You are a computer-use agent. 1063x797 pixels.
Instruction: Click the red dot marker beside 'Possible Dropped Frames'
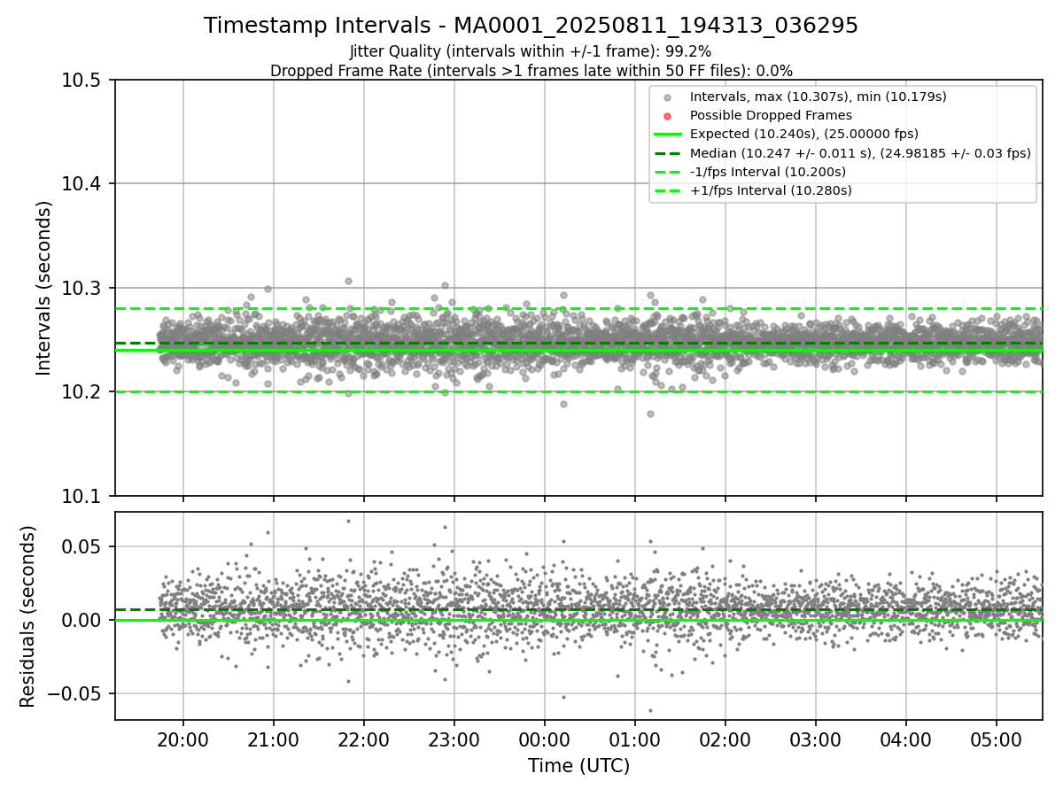(x=668, y=116)
